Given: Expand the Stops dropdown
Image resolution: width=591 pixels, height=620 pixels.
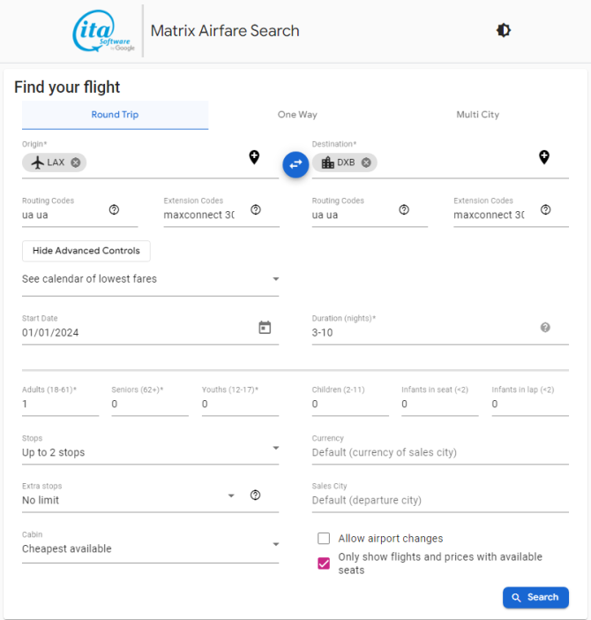Looking at the screenshot, I should (150, 452).
